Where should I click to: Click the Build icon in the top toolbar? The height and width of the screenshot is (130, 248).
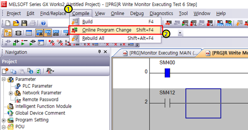coord(239,23)
